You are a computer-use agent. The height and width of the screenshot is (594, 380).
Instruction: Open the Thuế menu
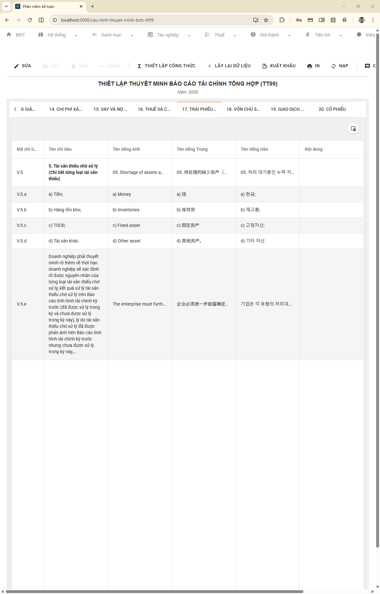220,35
